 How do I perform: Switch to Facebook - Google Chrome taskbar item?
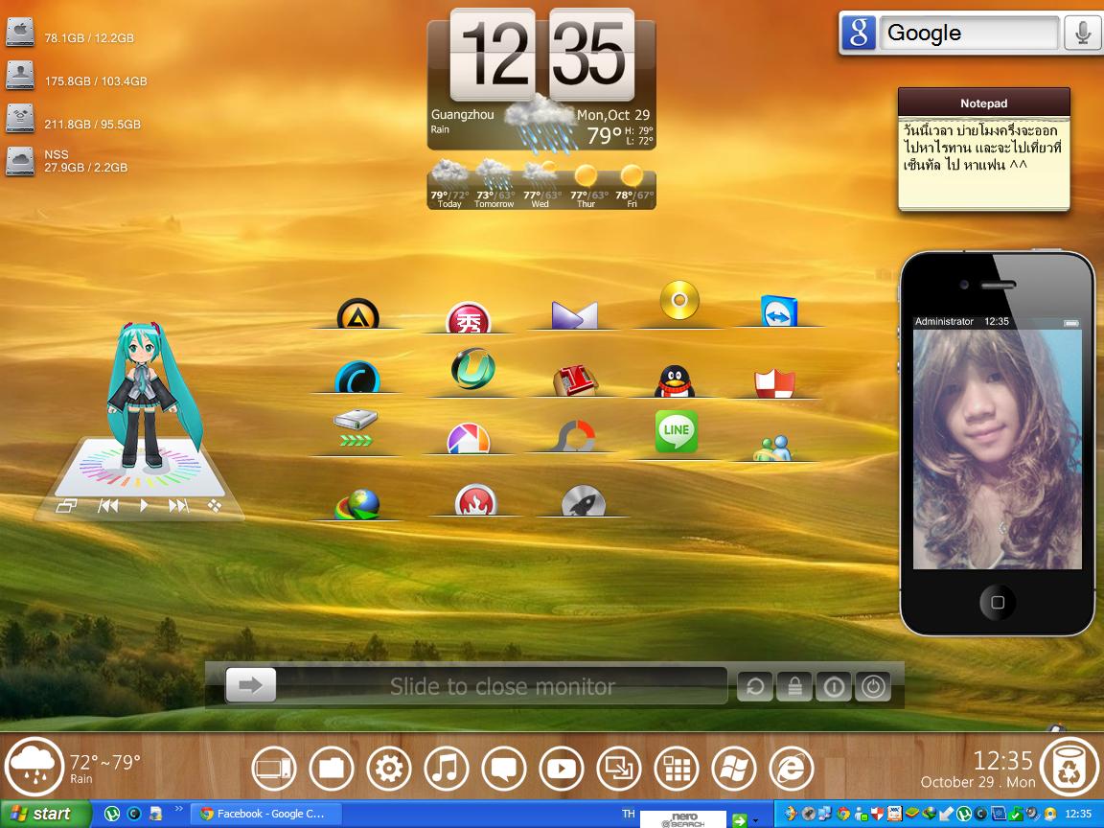(266, 814)
